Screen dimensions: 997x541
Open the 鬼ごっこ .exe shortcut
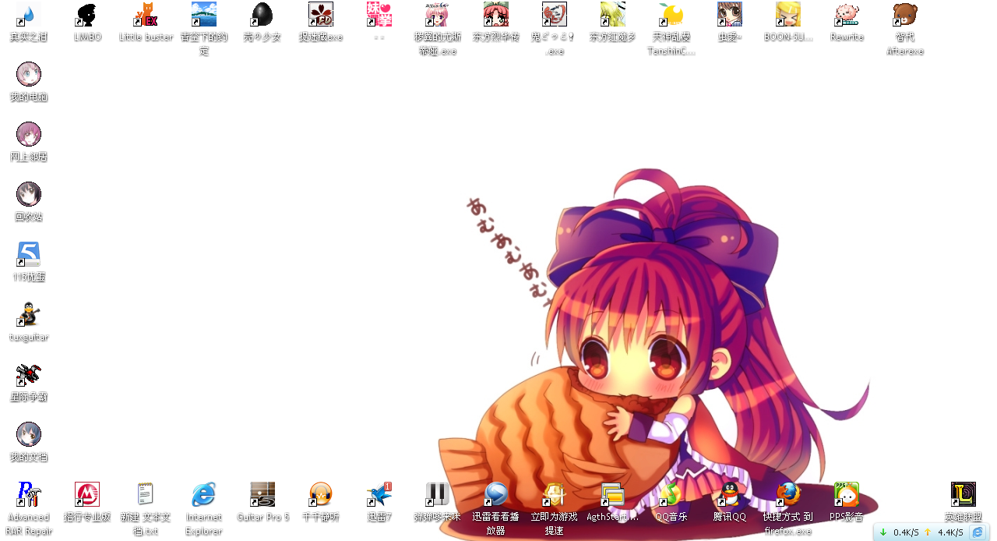(555, 14)
